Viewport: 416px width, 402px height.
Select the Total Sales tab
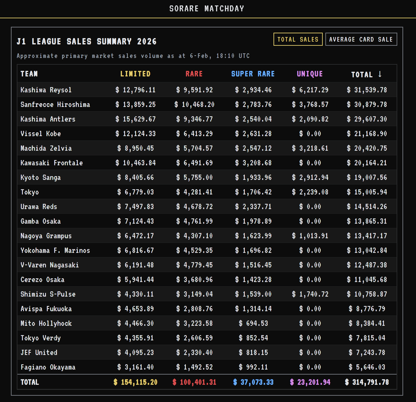tap(298, 40)
